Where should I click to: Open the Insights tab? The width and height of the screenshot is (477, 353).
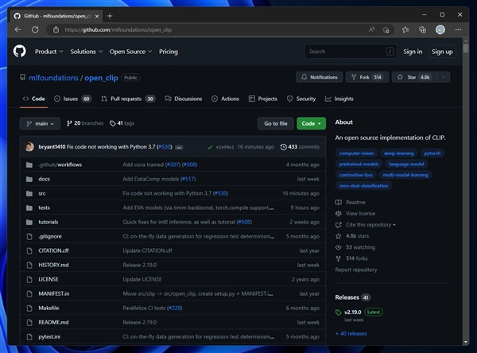pos(339,99)
